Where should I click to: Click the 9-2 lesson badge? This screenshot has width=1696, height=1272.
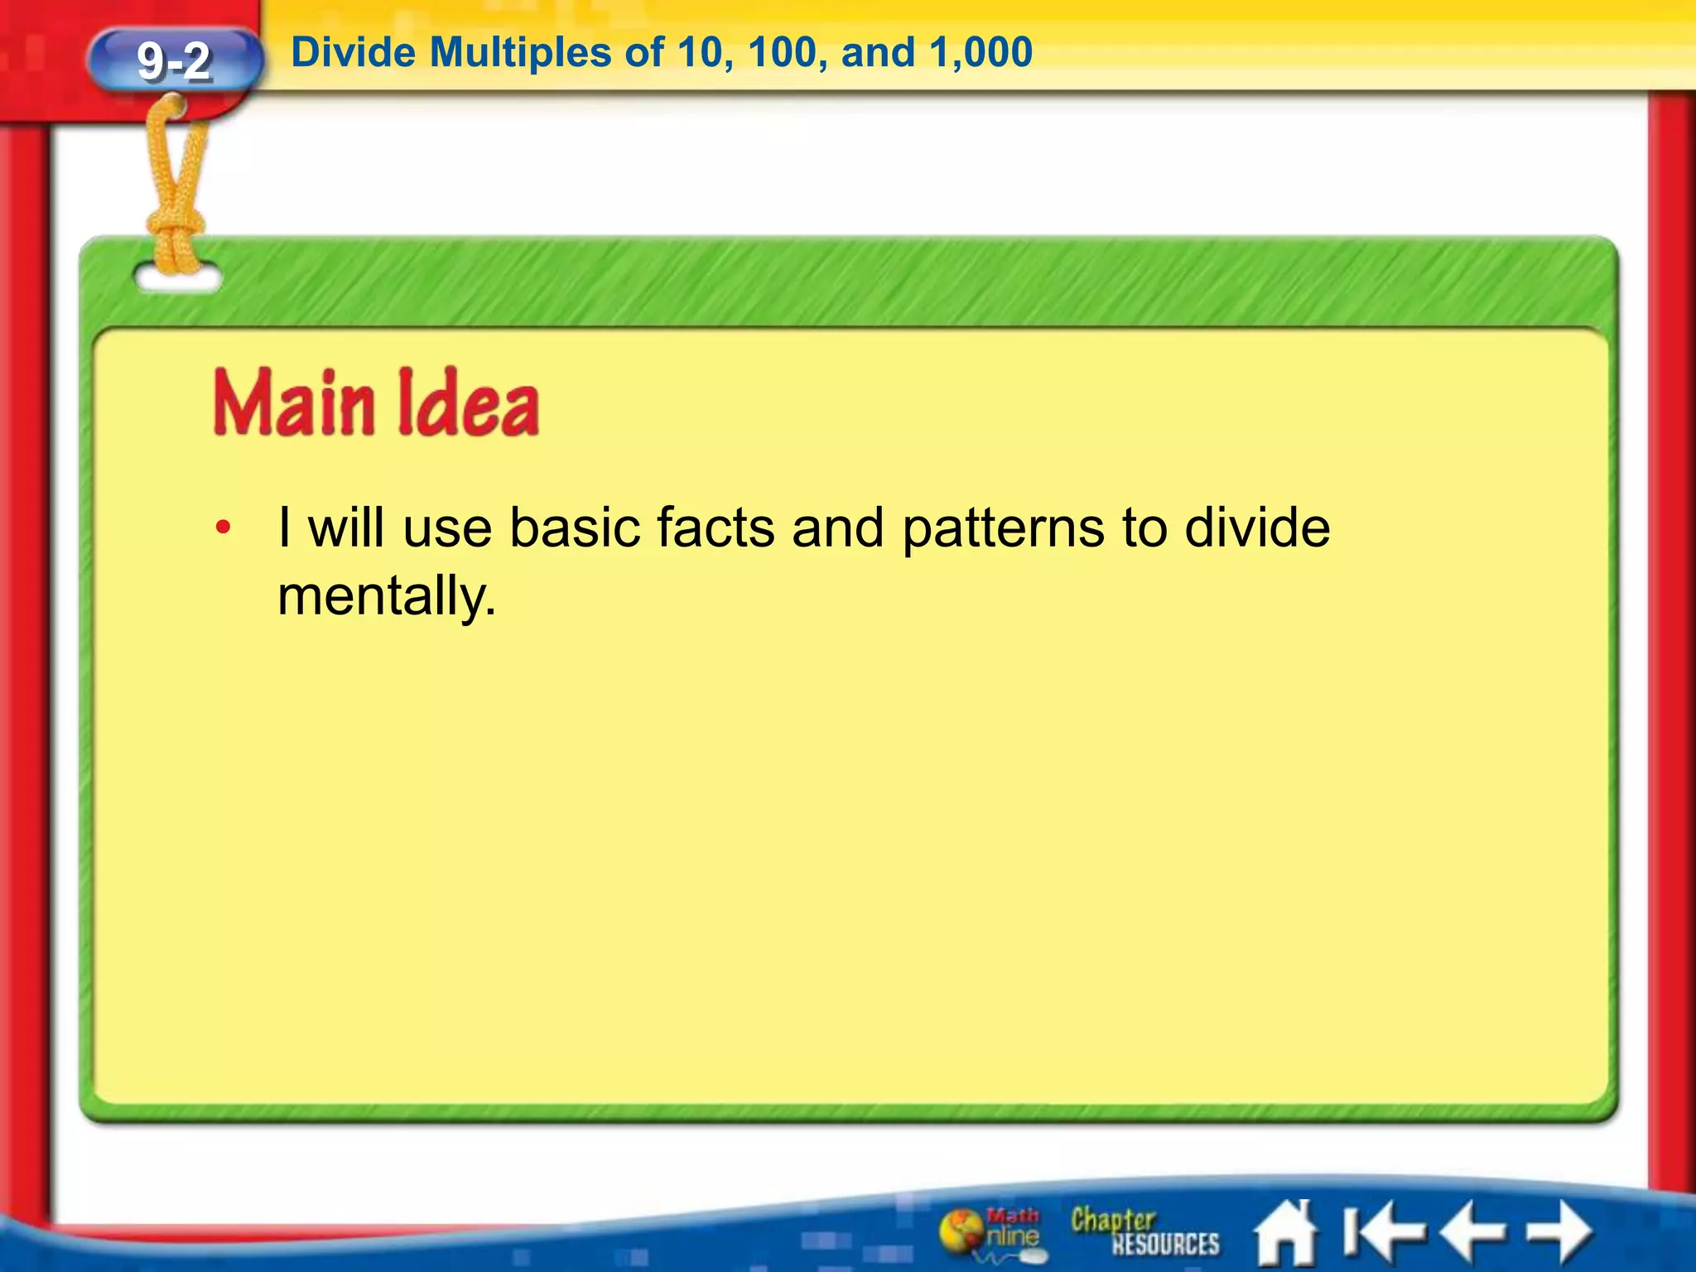[x=174, y=61]
